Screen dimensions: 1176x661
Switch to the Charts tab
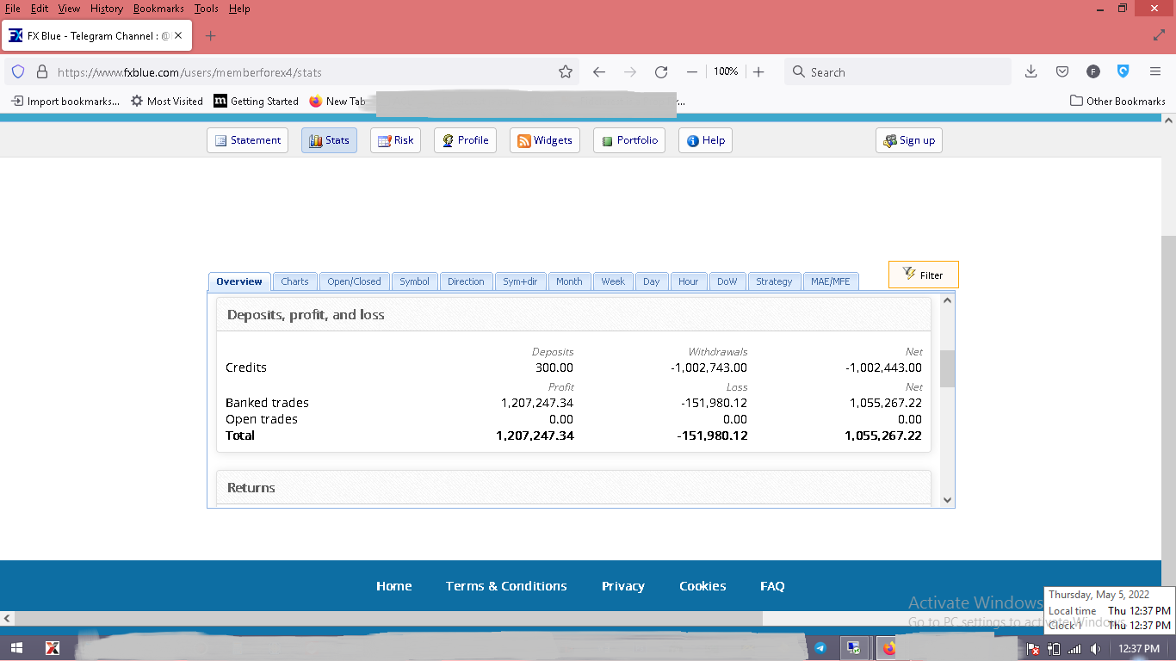click(x=294, y=281)
